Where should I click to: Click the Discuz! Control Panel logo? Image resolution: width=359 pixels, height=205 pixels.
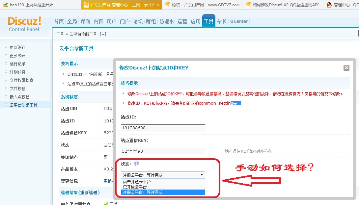click(24, 24)
